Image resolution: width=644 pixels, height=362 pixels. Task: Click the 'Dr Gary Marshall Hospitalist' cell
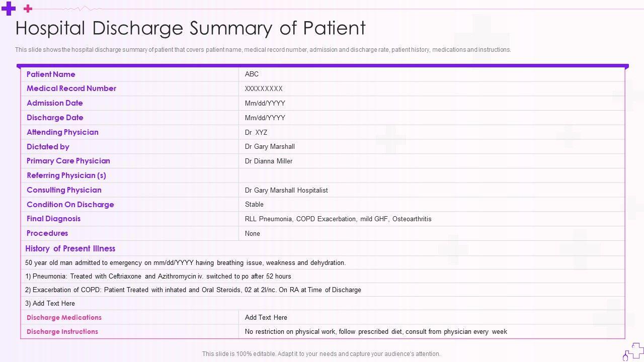[x=286, y=190]
